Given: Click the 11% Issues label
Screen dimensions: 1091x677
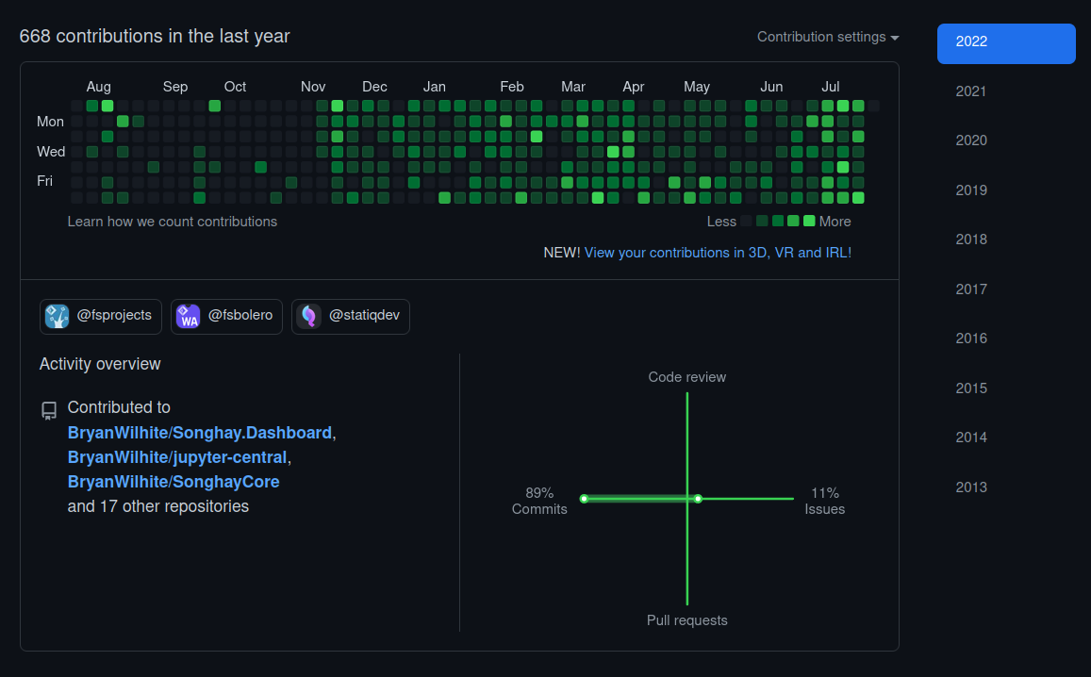Looking at the screenshot, I should [824, 501].
